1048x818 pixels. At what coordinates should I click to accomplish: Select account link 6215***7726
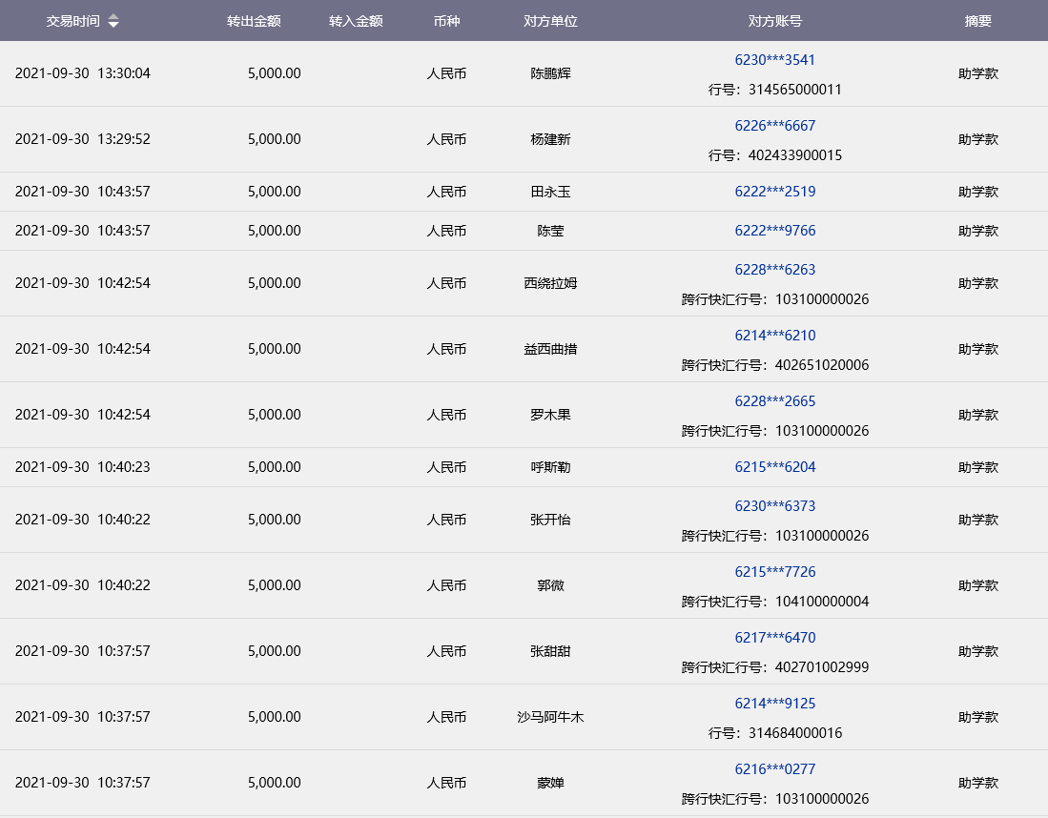774,571
